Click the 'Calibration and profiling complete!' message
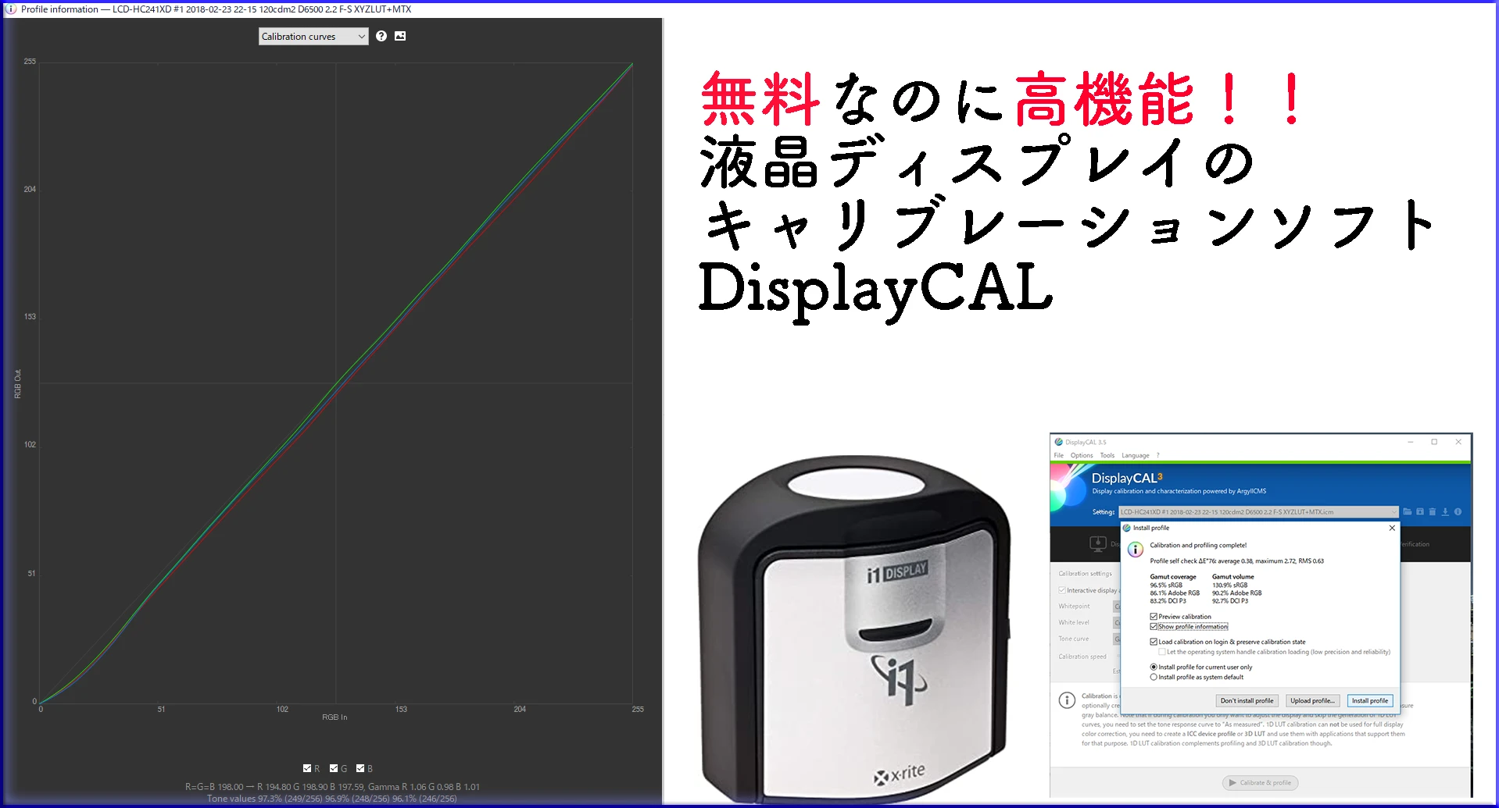Screen dimensions: 1499x808 1198,545
